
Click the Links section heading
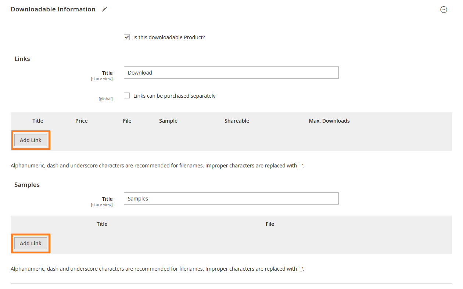click(22, 59)
